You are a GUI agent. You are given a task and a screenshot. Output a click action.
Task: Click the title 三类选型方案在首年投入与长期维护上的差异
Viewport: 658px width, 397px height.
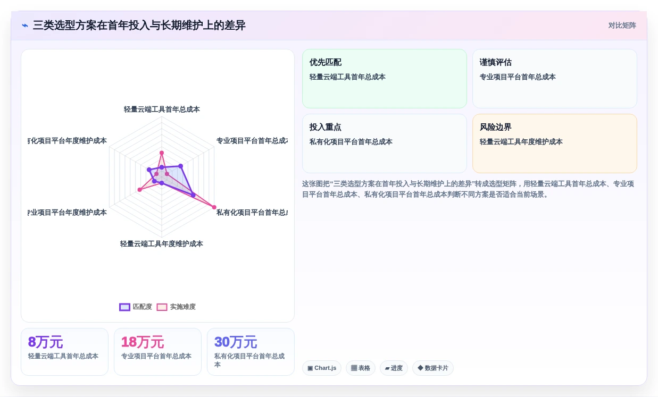[x=139, y=26]
